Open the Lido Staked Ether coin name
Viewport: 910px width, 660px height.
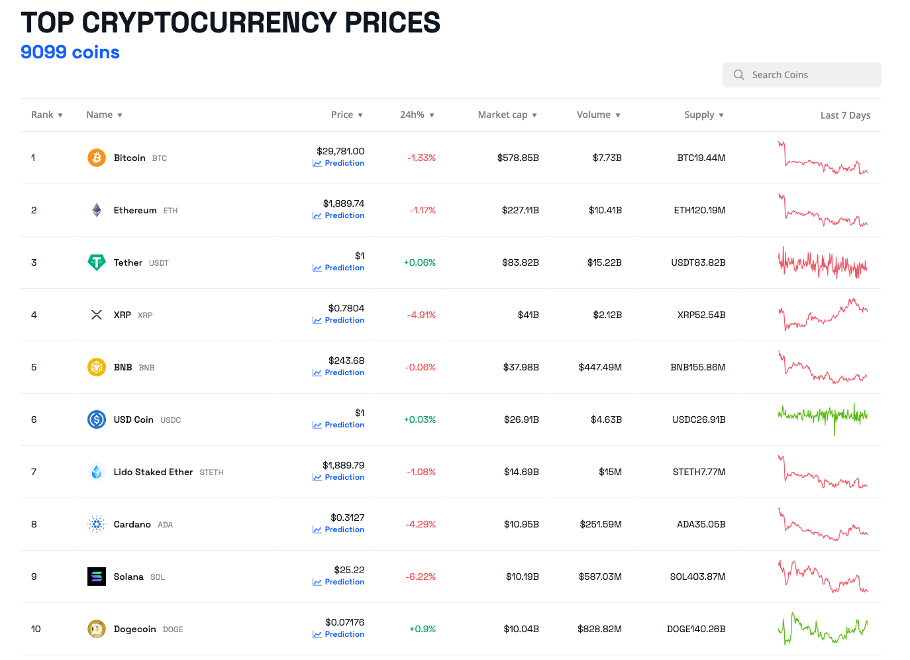point(153,472)
